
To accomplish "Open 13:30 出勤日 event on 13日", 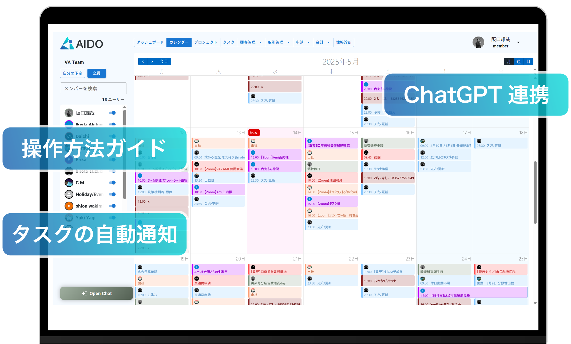I will point(218,178).
